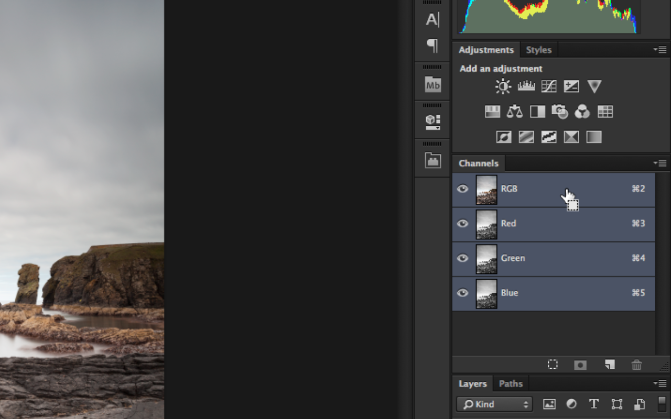Add a Hue/Saturation adjustment

492,112
